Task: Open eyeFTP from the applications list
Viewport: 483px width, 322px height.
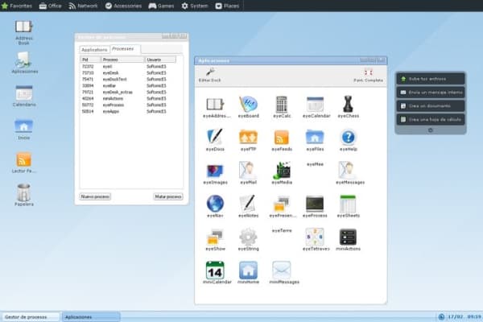Action: [x=248, y=138]
